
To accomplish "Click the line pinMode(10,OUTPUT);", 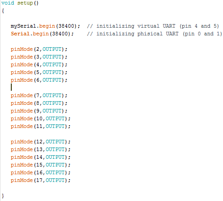I will pos(41,118).
